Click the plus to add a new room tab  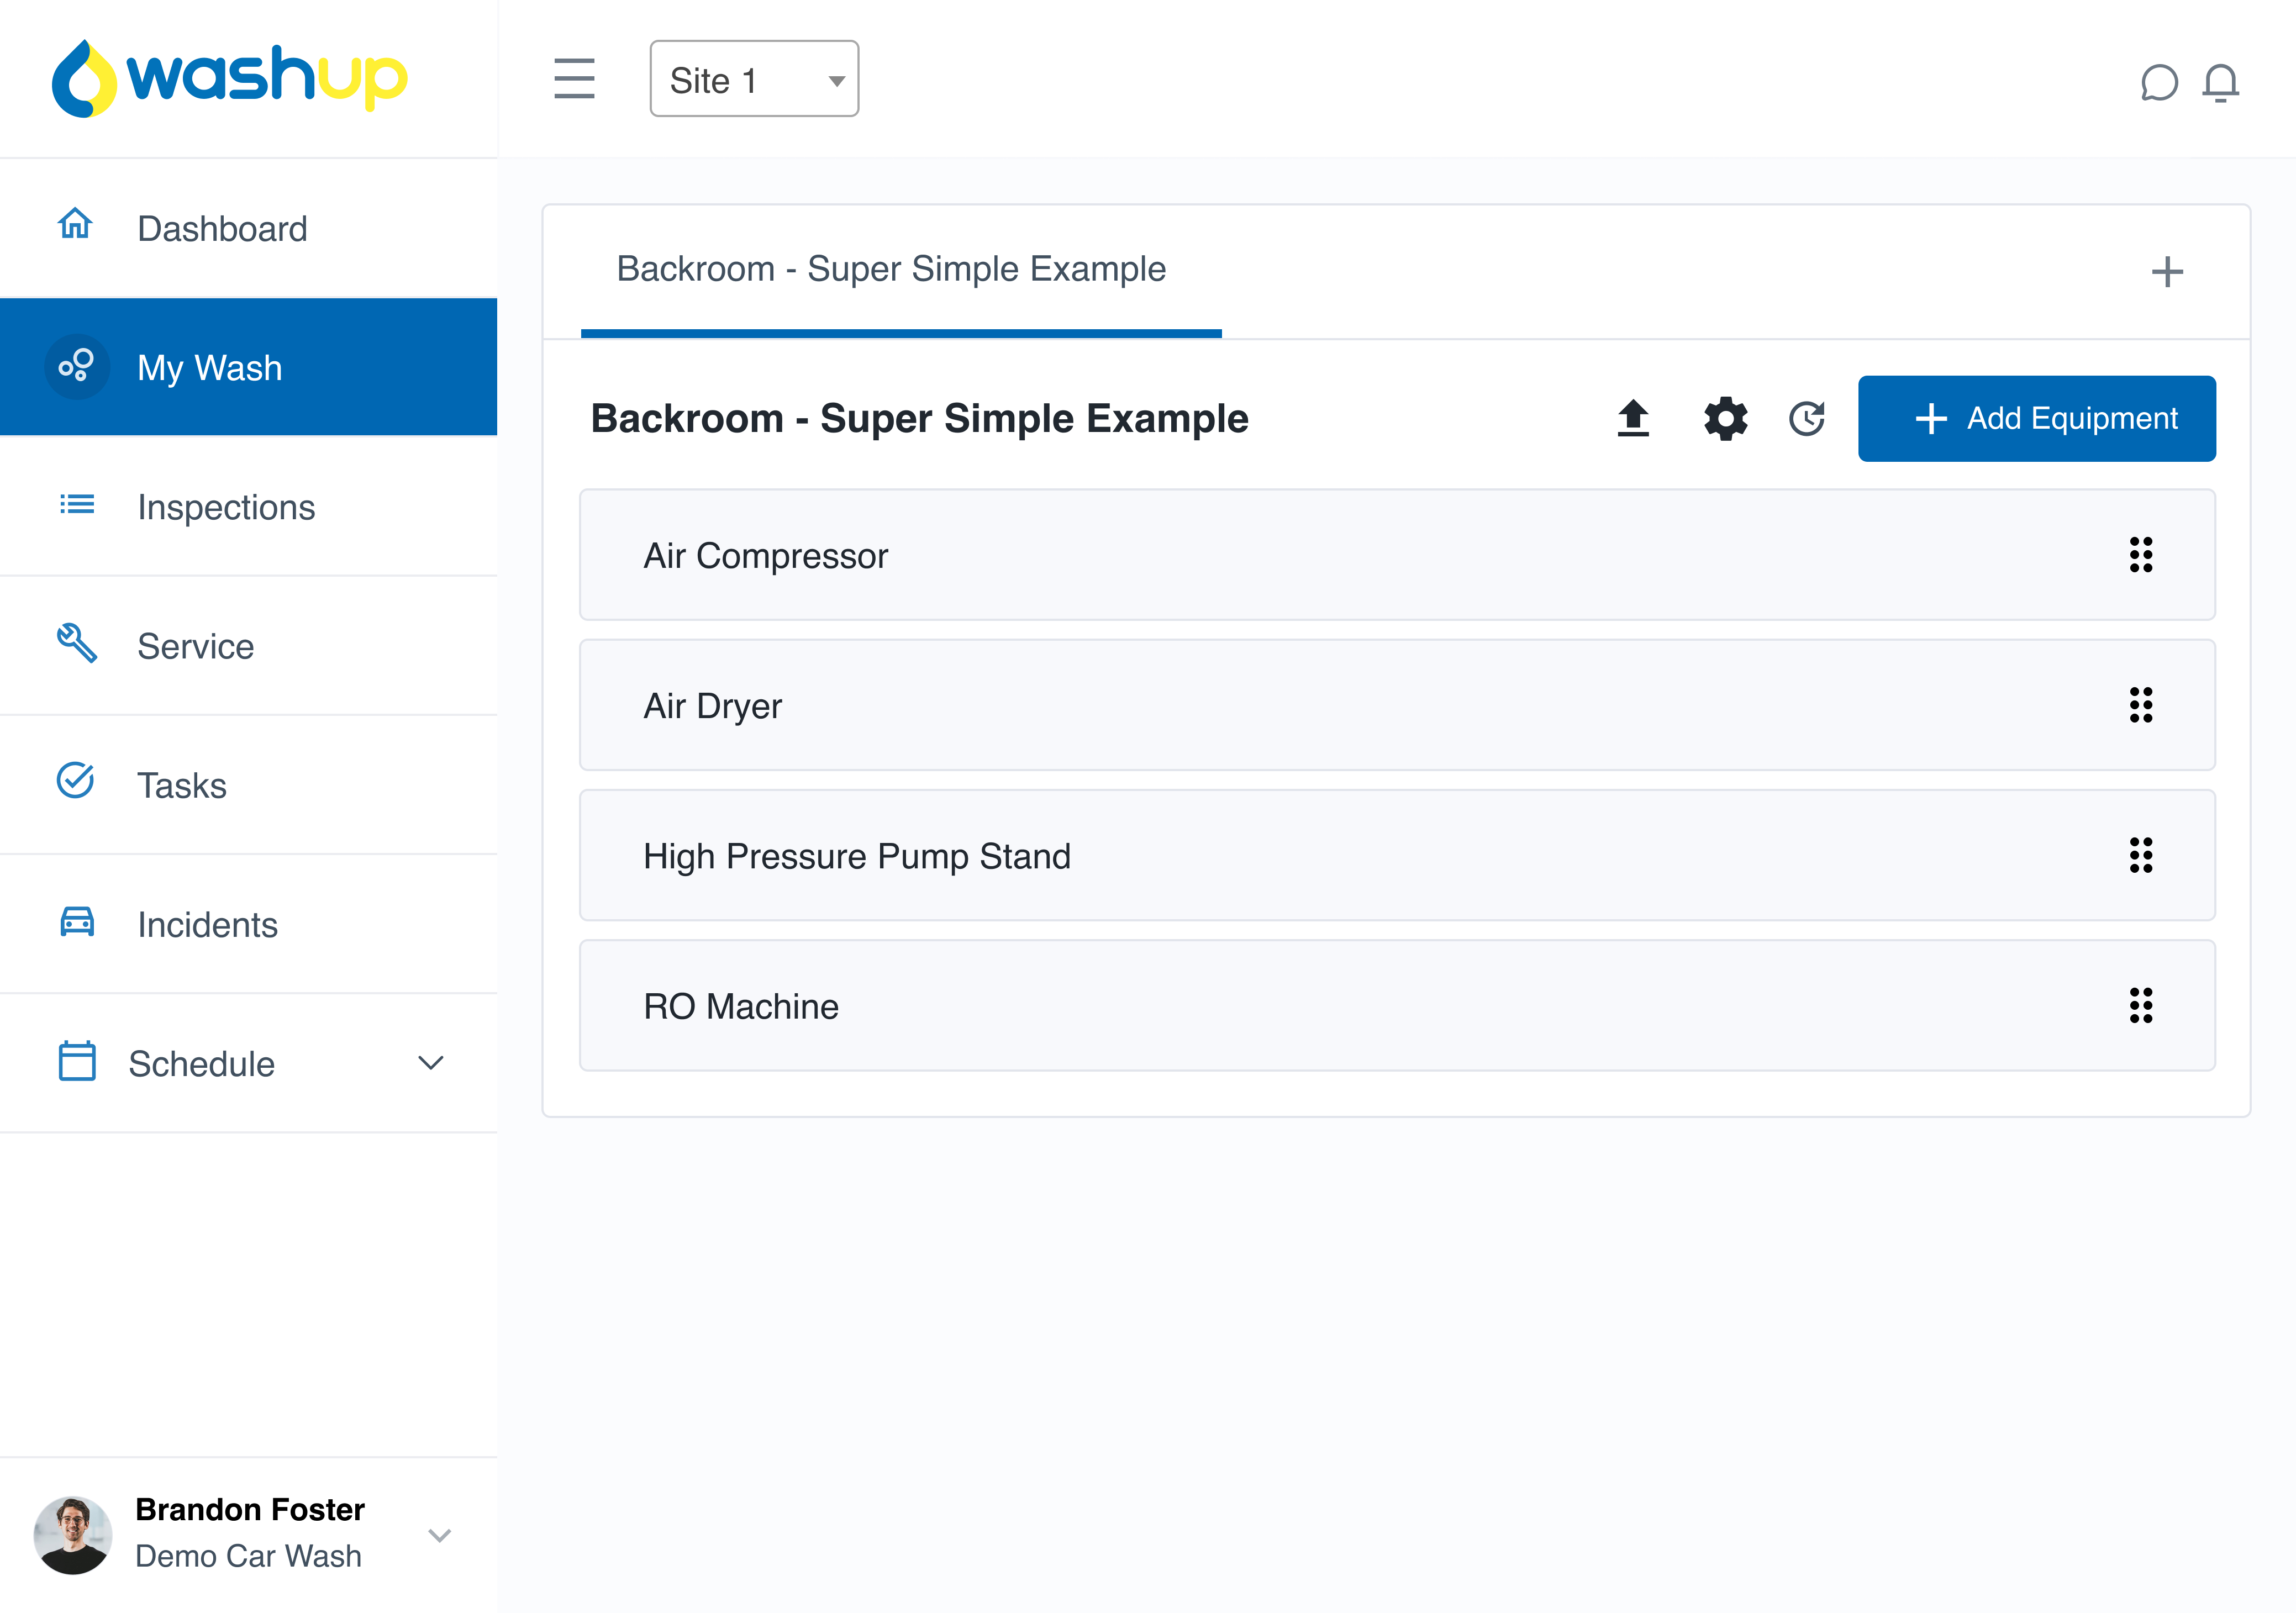pos(2167,271)
